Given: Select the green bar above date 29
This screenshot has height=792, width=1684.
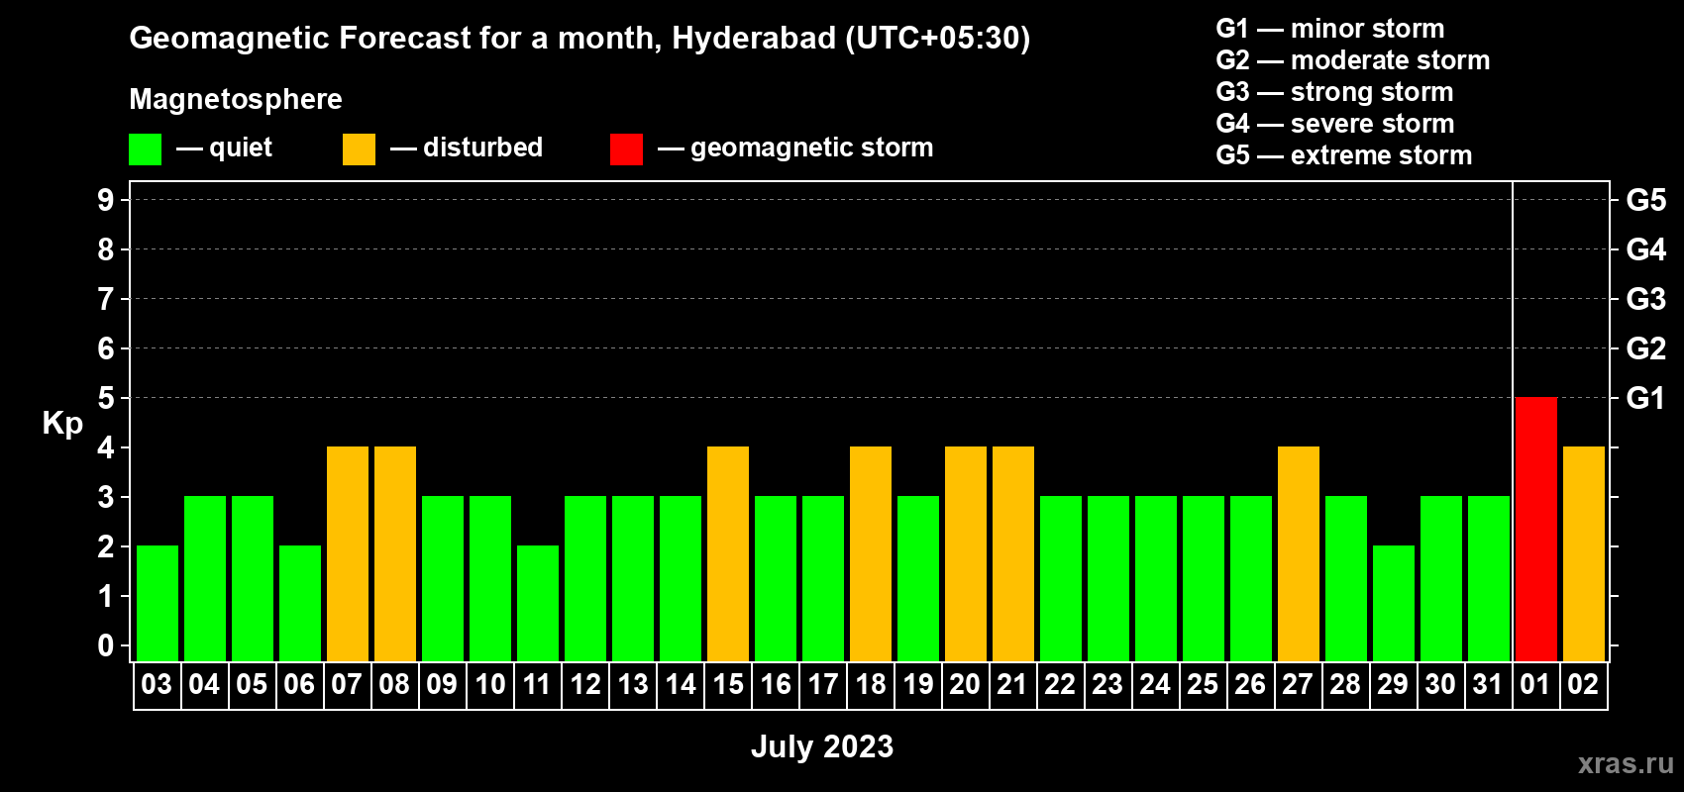Looking at the screenshot, I should pyautogui.click(x=1393, y=603).
